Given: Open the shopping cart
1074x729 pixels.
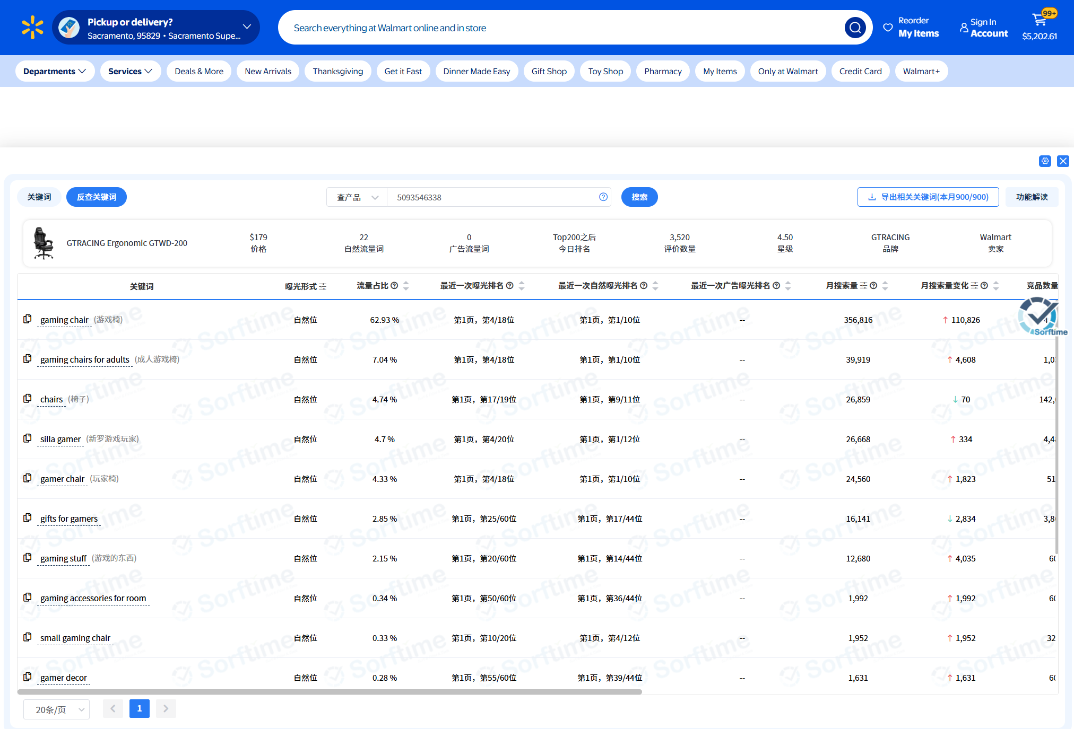Looking at the screenshot, I should click(x=1040, y=21).
